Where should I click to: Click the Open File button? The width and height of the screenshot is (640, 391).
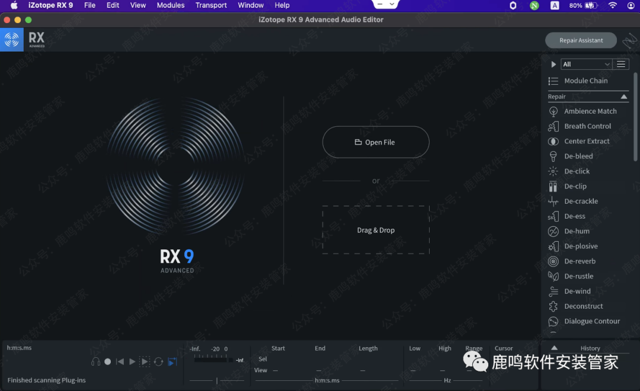point(376,142)
